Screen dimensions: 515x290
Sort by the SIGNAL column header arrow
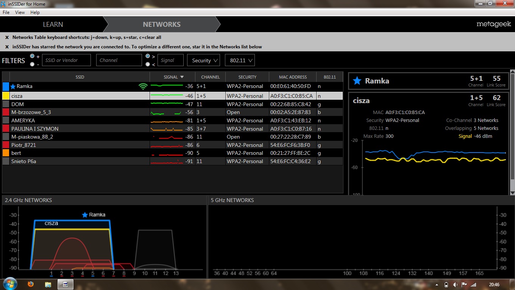pyautogui.click(x=182, y=77)
